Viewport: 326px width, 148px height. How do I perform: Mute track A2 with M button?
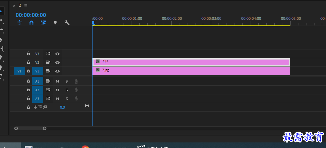tap(57, 90)
